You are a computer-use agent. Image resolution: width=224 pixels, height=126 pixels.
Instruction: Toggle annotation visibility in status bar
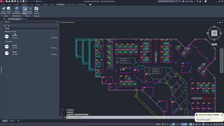pyautogui.click(x=190, y=125)
